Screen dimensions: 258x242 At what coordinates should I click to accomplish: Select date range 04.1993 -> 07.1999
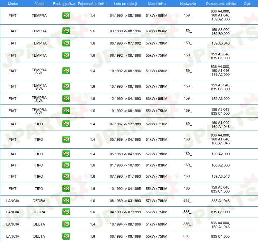pyautogui.click(x=125, y=212)
